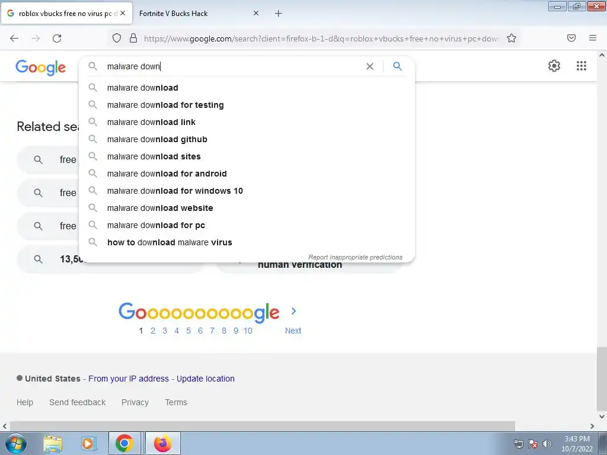Select the roblox vbucks free tab
This screenshot has height=455, width=607.
point(66,13)
